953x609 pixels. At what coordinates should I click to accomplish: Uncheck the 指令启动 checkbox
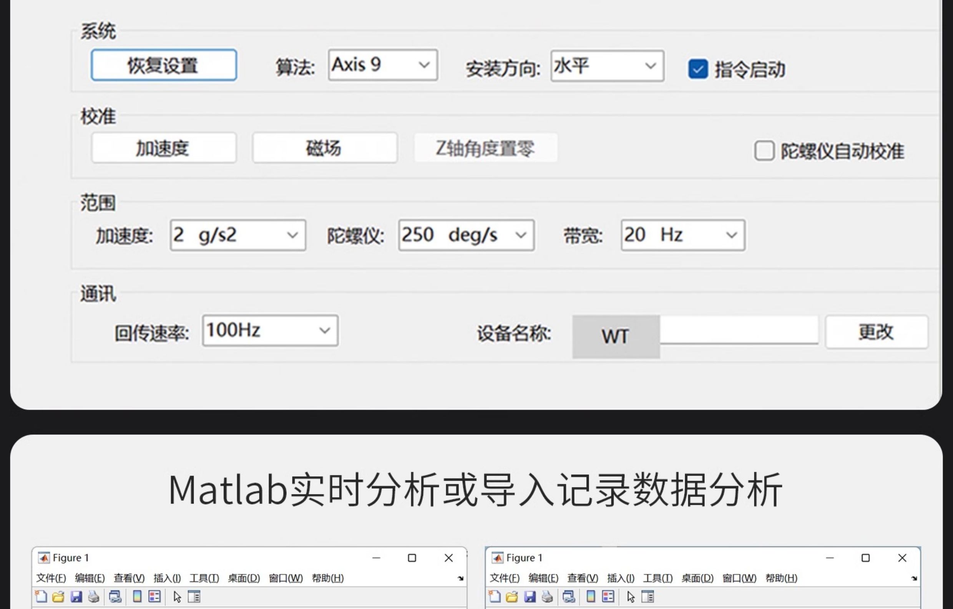(x=698, y=69)
